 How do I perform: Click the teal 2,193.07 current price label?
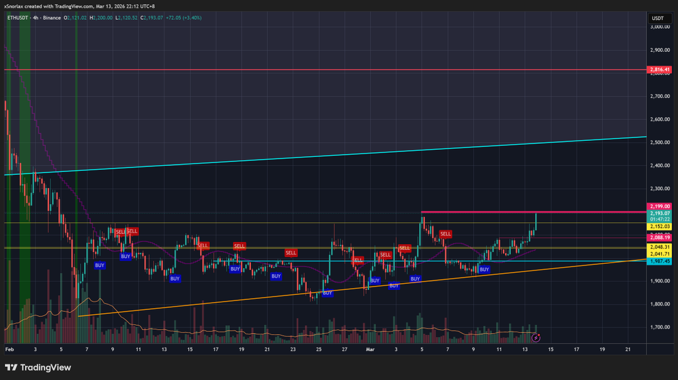(659, 213)
